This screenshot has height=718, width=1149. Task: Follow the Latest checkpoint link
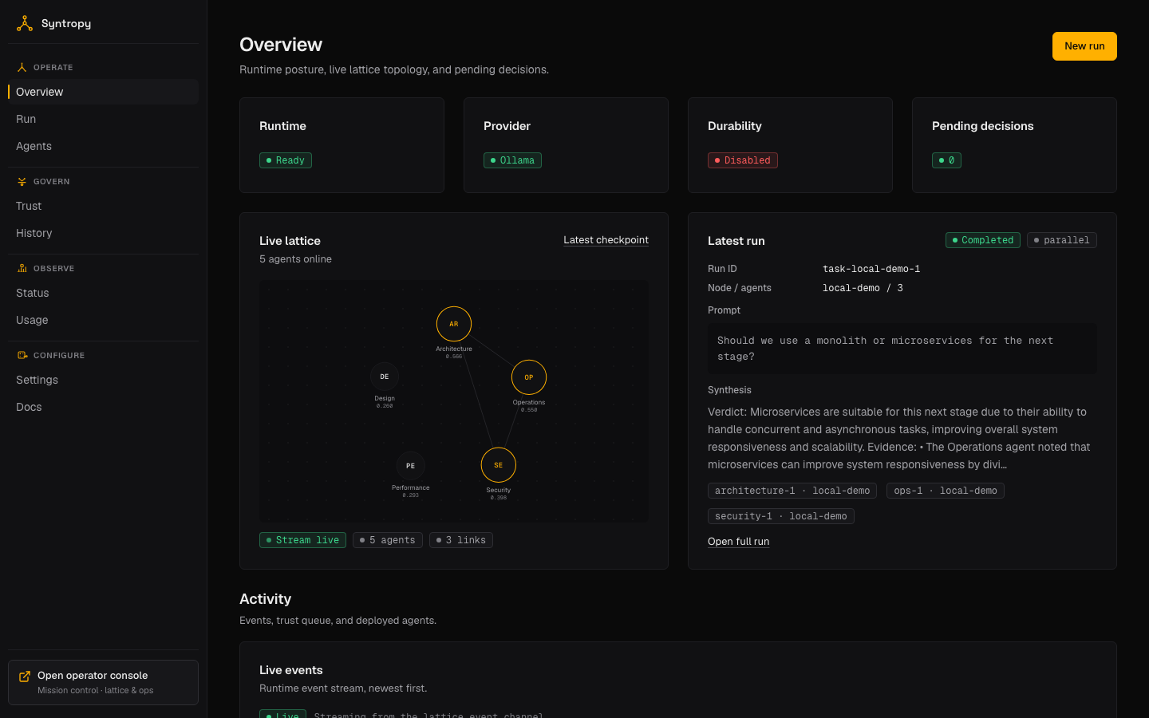[x=606, y=240]
